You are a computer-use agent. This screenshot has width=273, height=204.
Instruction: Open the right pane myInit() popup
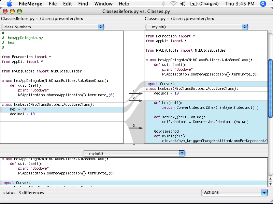[197, 27]
